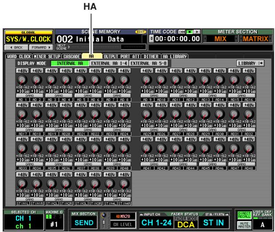Toggle +48V phantom power for AD 1

point(22,71)
